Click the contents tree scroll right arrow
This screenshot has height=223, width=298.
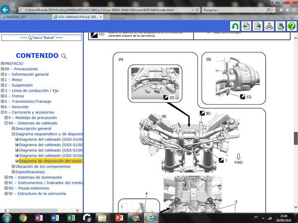click(77, 211)
